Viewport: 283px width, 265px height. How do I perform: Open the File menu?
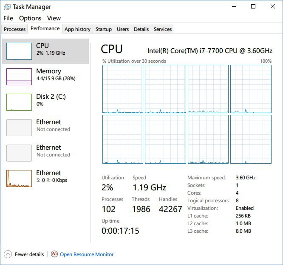[8, 18]
